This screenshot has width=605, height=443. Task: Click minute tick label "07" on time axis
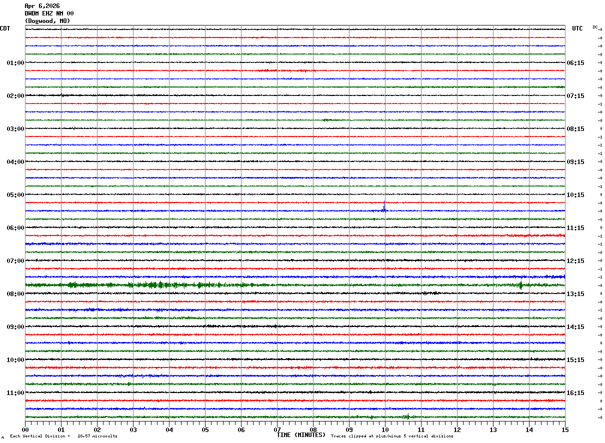coord(277,429)
